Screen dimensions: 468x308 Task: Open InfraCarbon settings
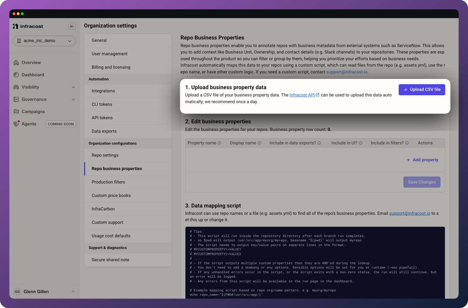pyautogui.click(x=128, y=209)
